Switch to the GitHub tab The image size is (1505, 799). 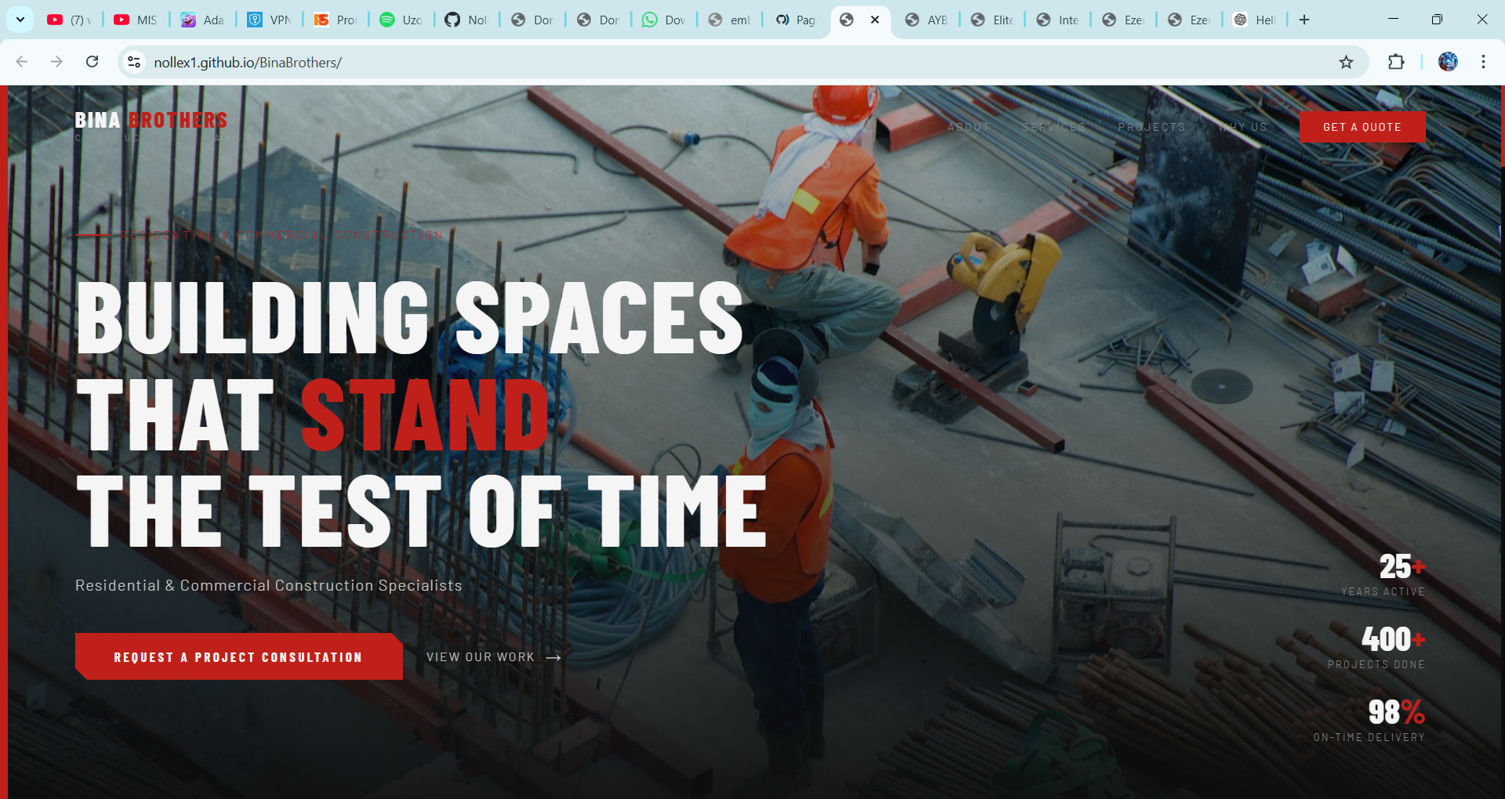tap(466, 20)
